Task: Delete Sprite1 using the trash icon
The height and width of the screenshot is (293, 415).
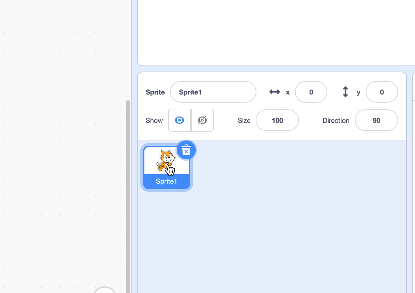Action: (186, 150)
